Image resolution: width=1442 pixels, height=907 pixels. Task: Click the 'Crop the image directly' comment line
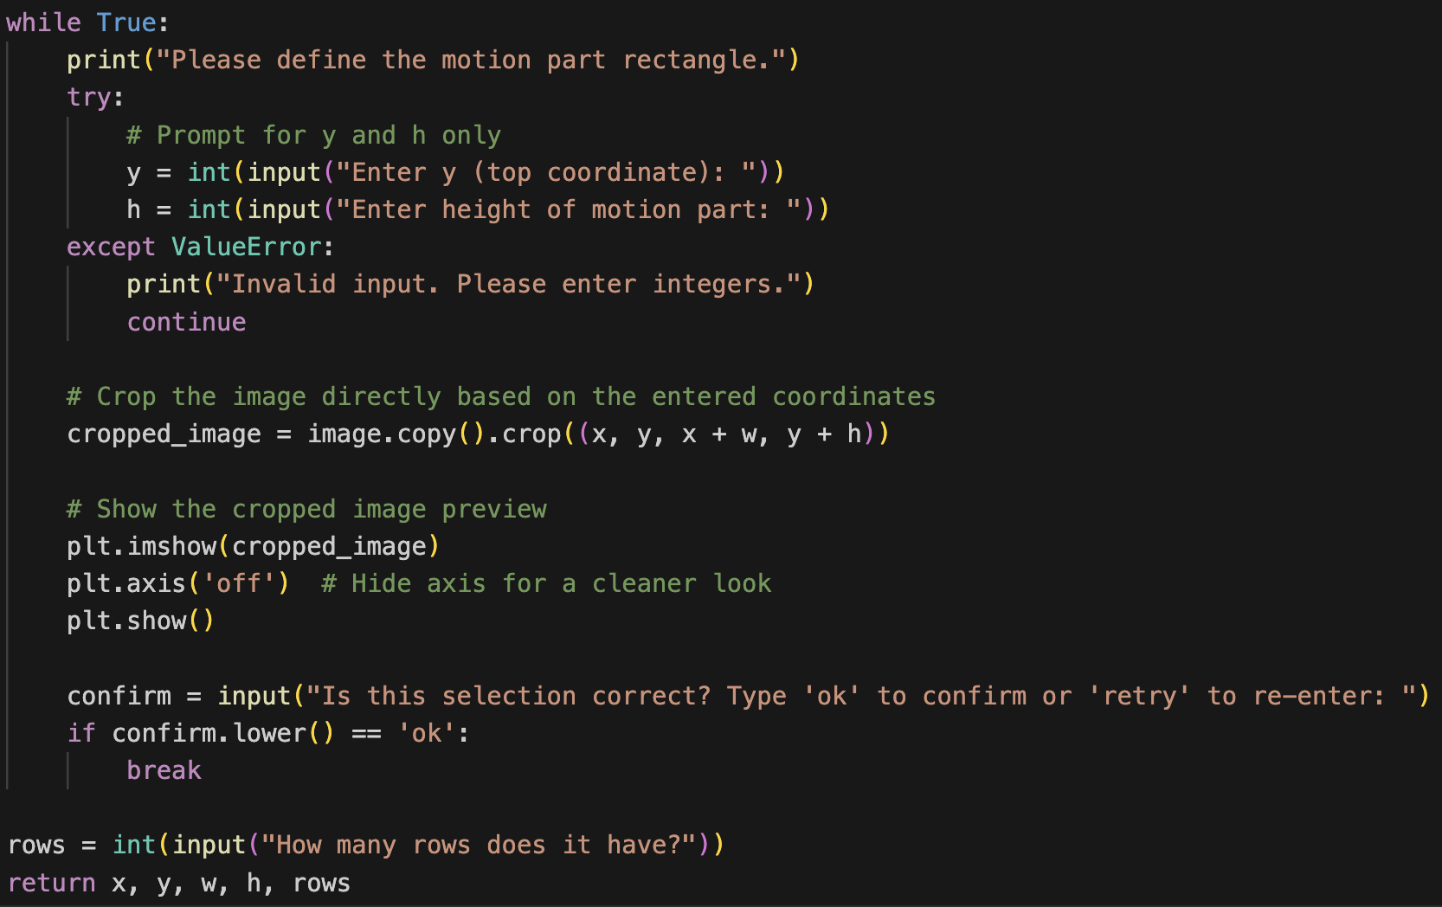(501, 396)
